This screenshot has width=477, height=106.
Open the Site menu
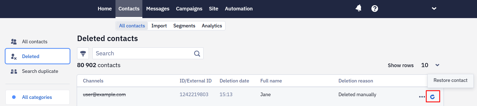coord(214,9)
